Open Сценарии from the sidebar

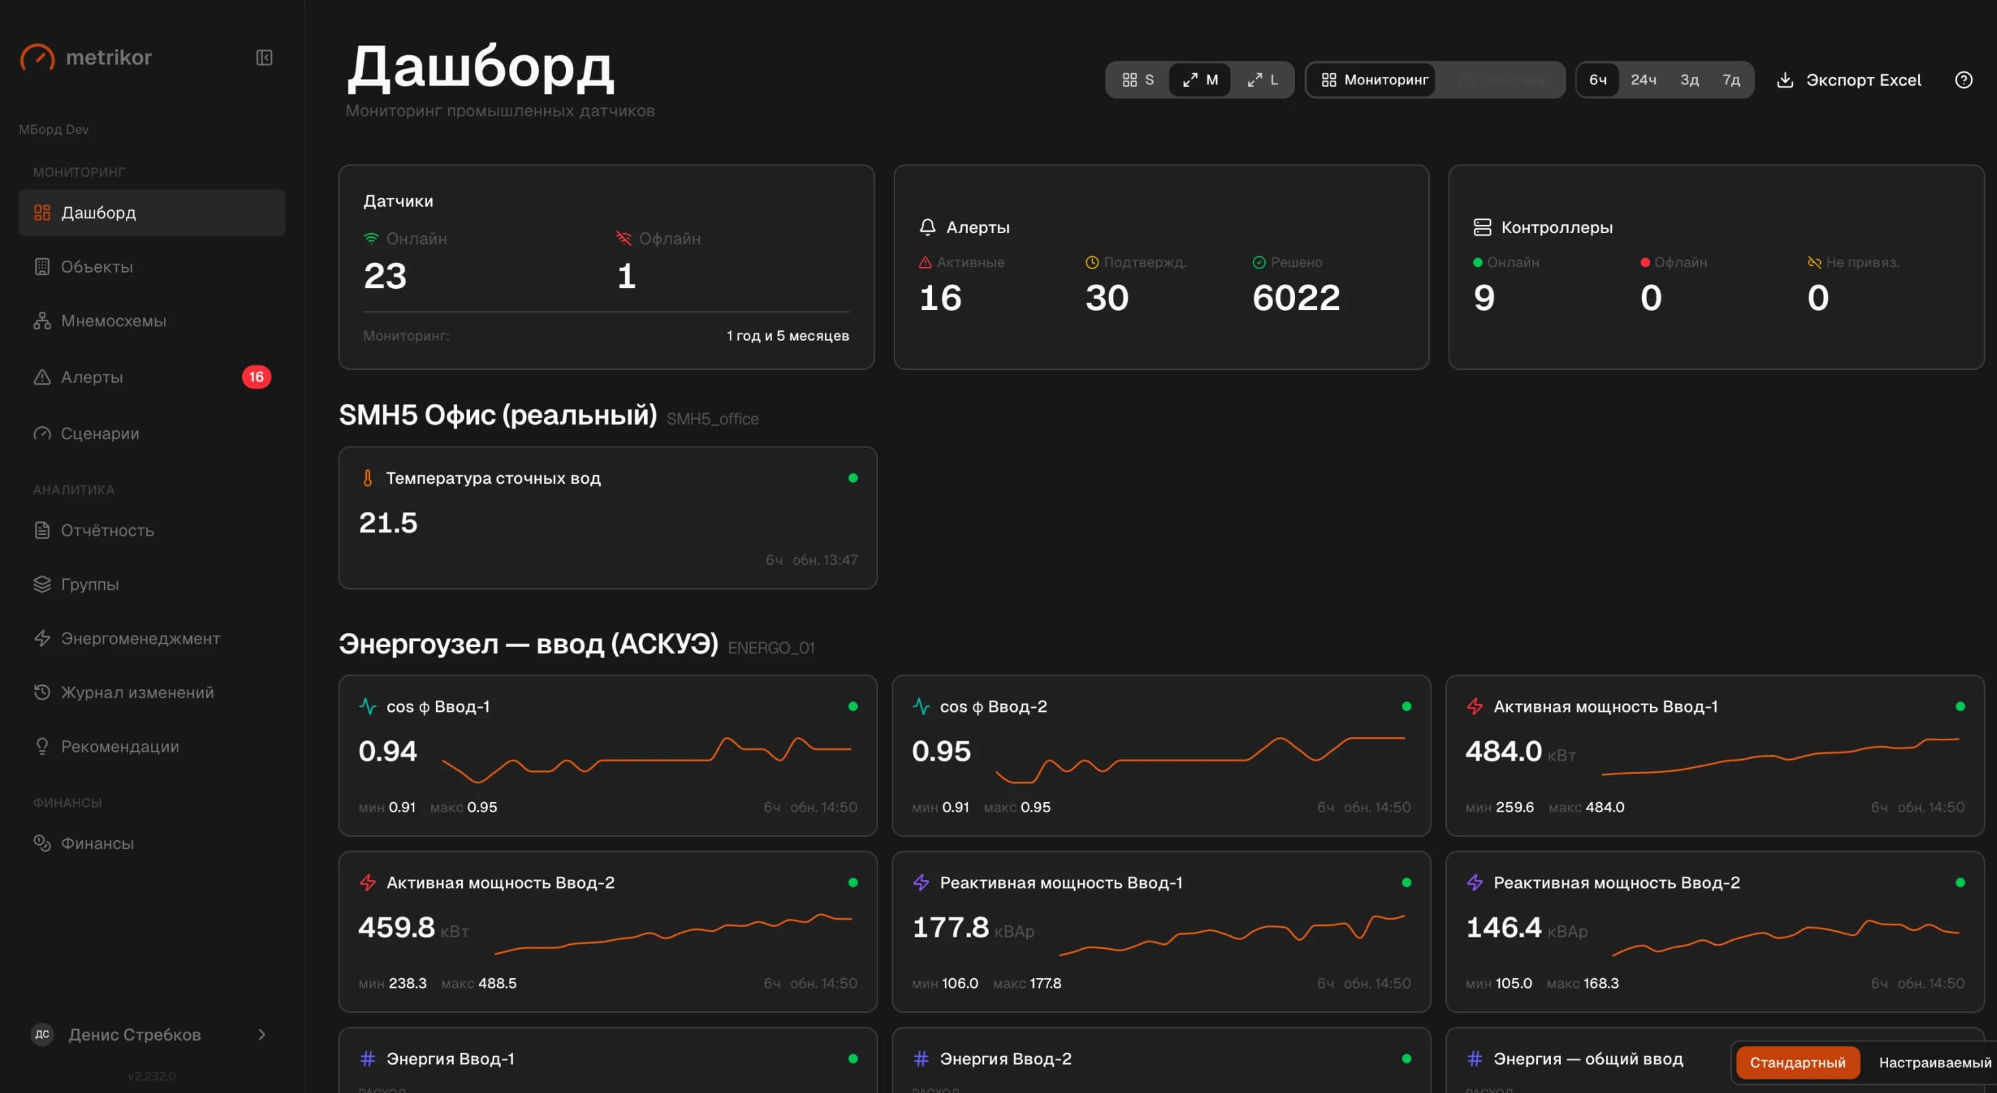[x=152, y=433]
